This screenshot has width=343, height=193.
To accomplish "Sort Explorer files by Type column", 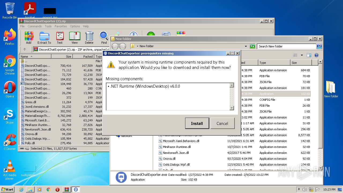I will point(274,62).
